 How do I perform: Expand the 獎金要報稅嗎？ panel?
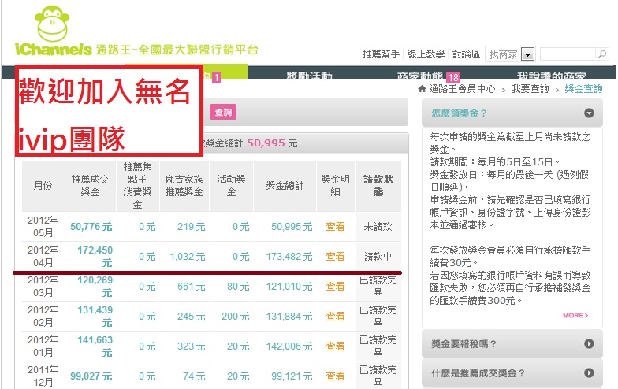point(512,343)
